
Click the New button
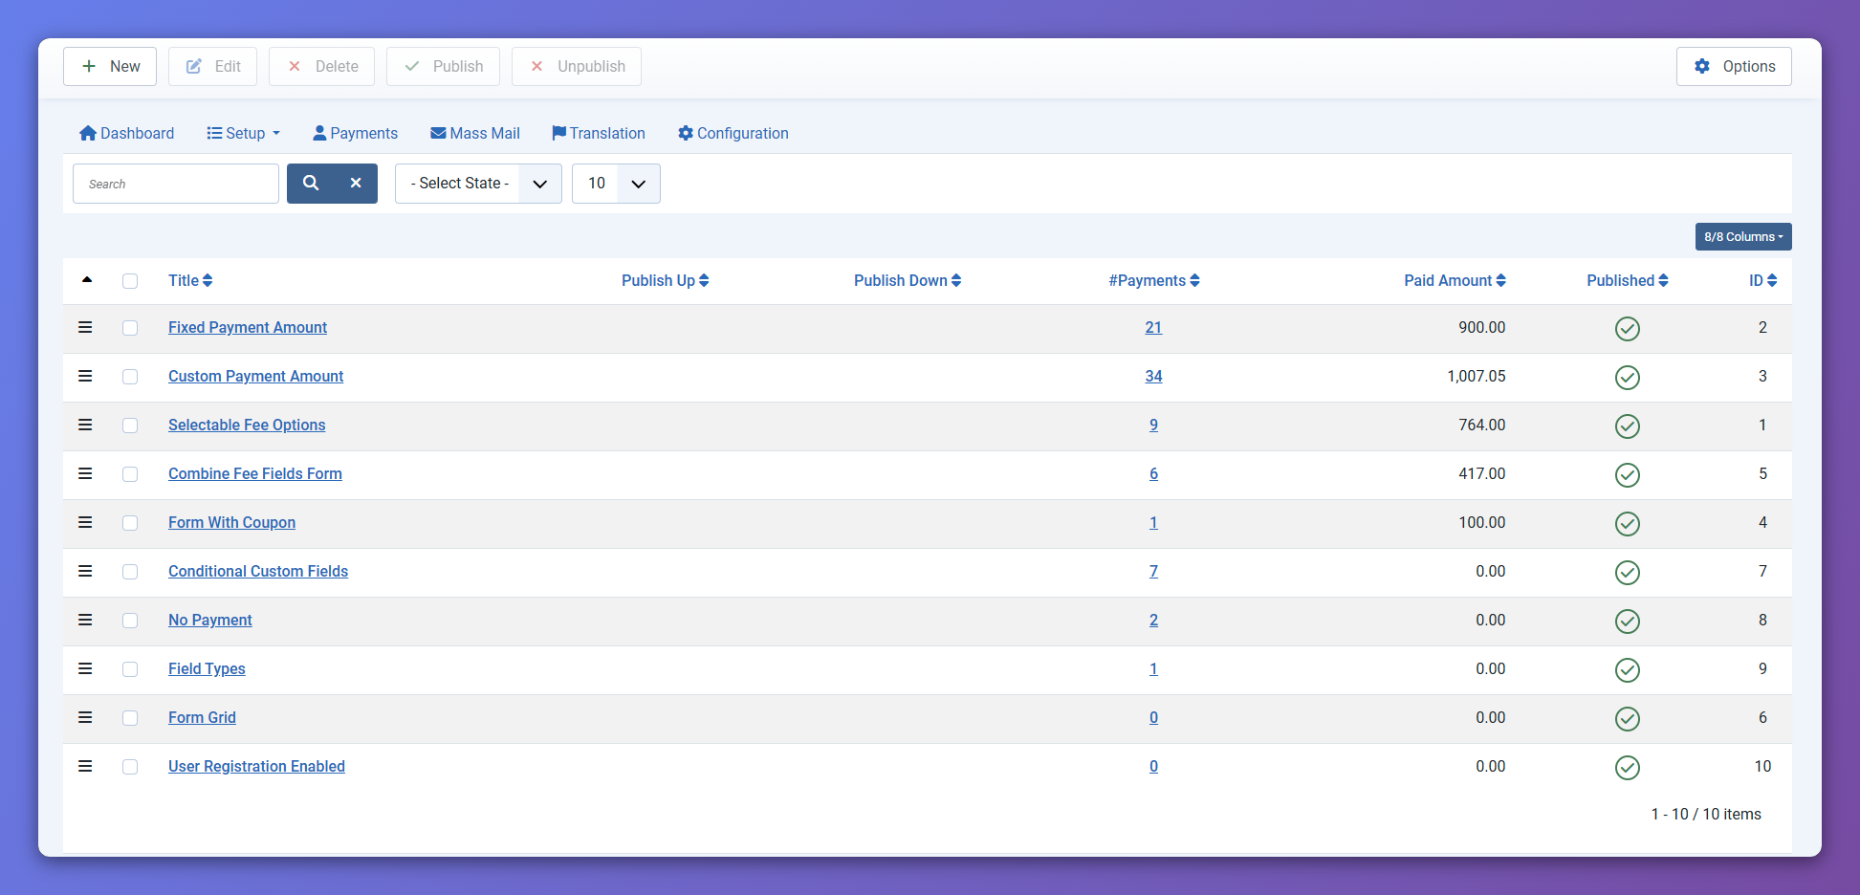tap(110, 67)
